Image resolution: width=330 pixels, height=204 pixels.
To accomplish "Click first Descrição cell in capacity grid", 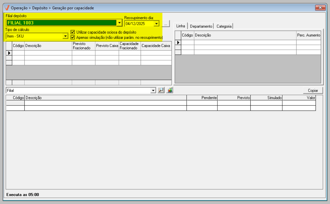I will click(x=48, y=53).
